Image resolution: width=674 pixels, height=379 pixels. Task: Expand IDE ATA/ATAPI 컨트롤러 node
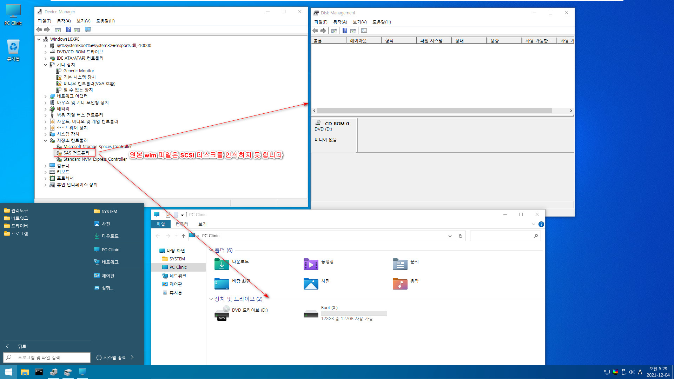point(45,58)
